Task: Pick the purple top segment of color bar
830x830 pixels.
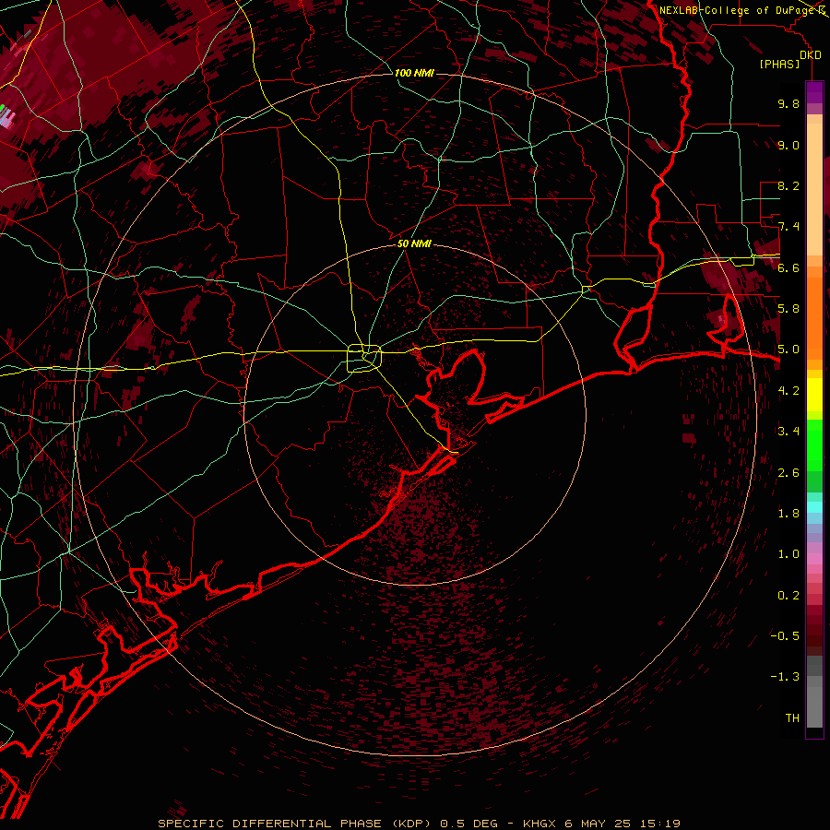Action: coord(814,92)
